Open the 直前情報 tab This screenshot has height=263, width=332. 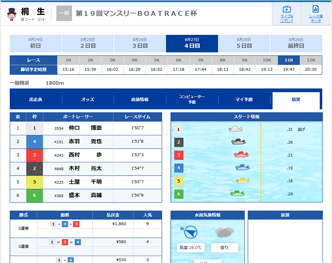pos(140,99)
